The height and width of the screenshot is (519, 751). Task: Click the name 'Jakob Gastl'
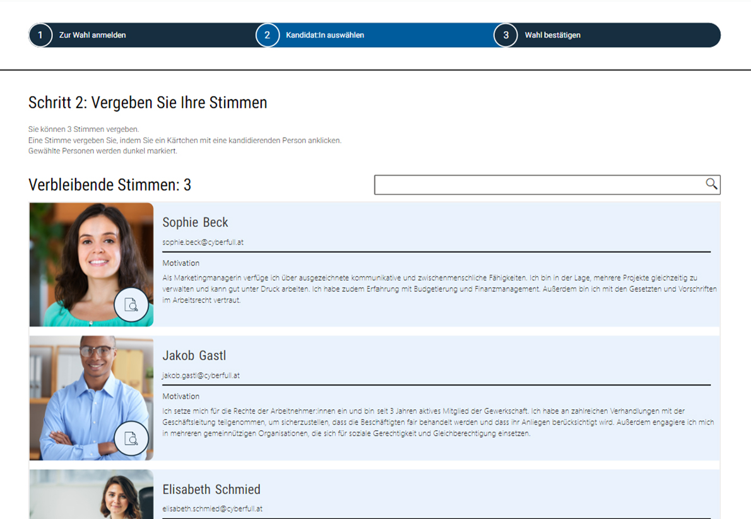(x=194, y=355)
